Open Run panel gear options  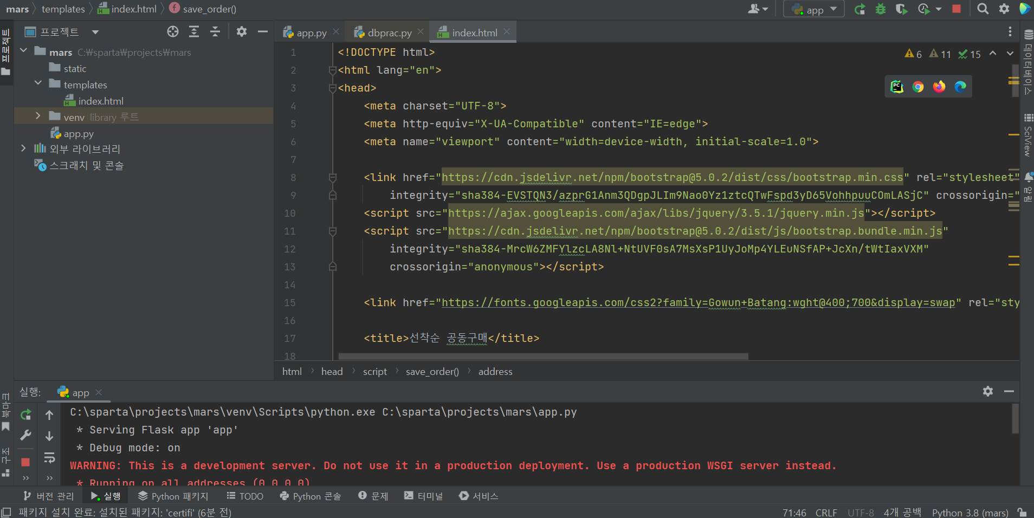pyautogui.click(x=988, y=391)
